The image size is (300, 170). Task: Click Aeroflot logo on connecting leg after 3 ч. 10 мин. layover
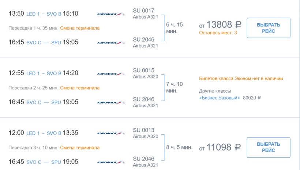click(110, 162)
